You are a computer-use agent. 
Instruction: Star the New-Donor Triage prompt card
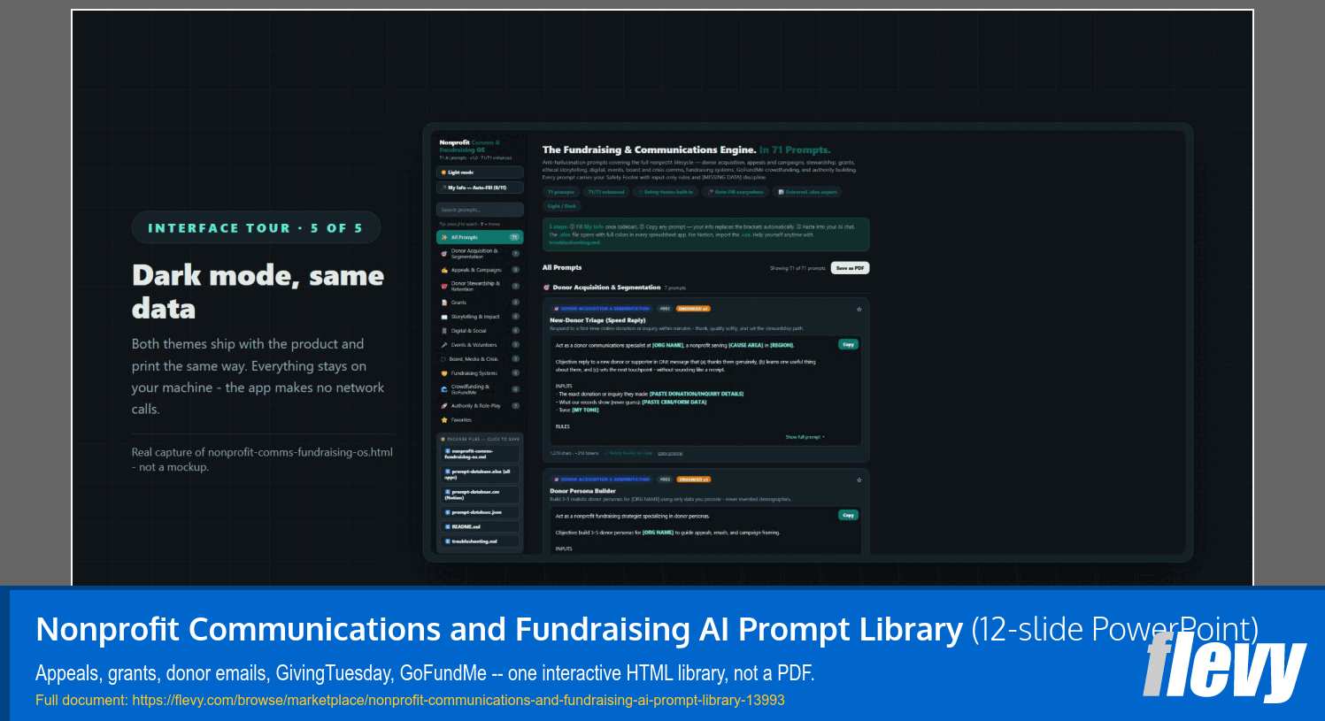pos(859,310)
